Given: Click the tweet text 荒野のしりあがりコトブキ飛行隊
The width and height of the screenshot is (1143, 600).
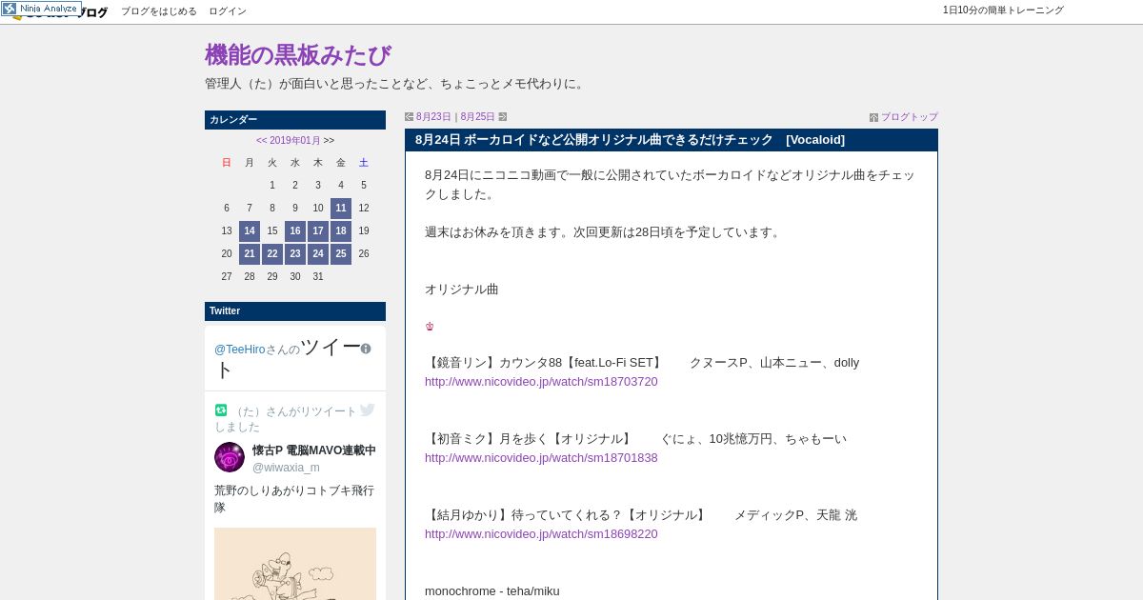Looking at the screenshot, I should point(294,499).
